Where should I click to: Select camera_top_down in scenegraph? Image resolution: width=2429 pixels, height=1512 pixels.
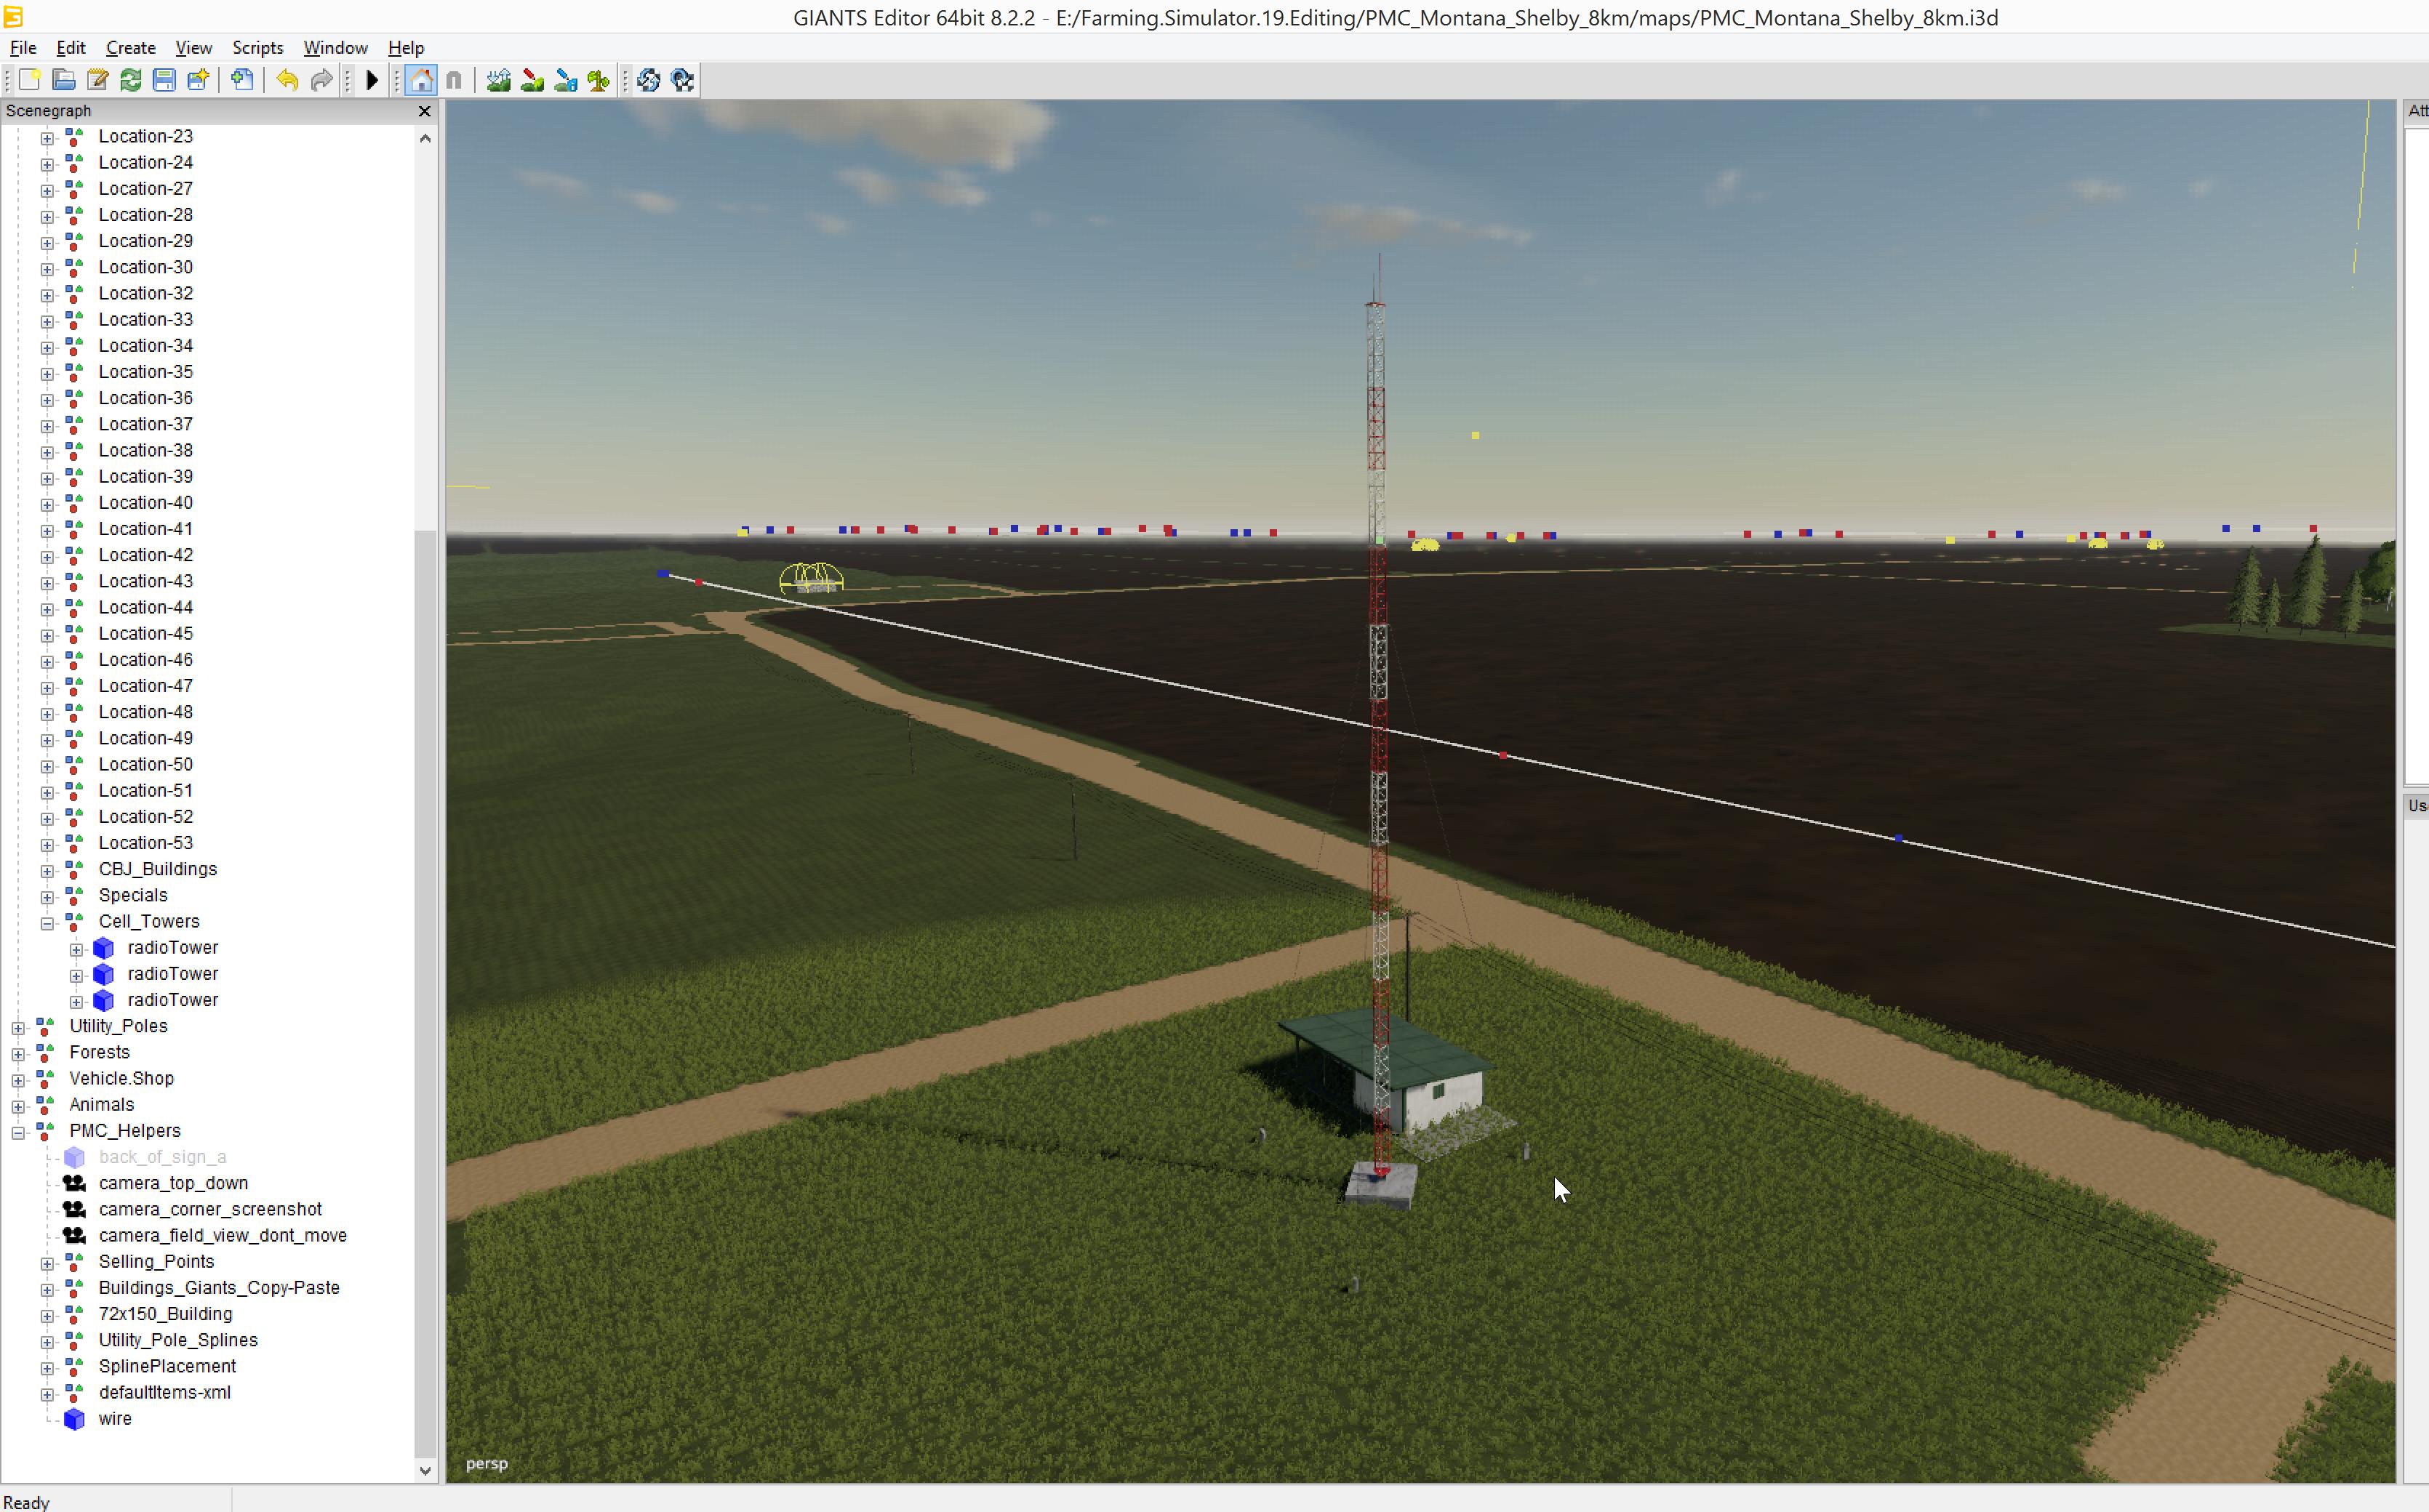(x=173, y=1183)
